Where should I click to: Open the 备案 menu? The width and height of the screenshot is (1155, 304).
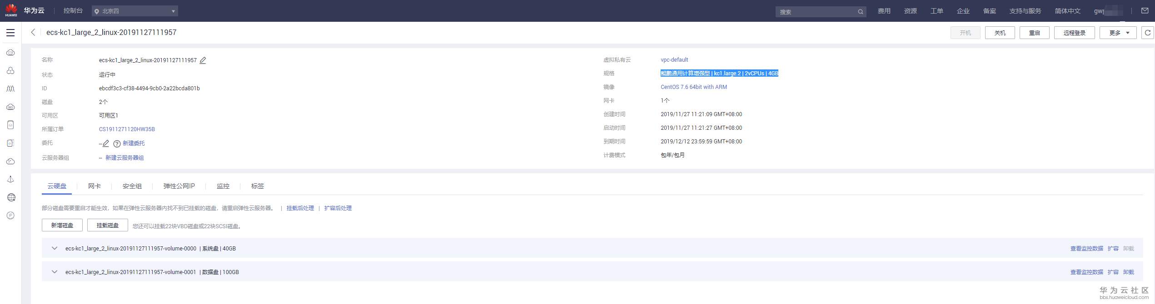(990, 11)
